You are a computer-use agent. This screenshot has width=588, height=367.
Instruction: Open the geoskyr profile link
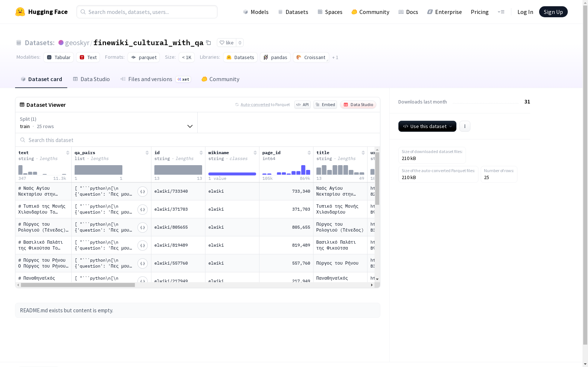(77, 43)
